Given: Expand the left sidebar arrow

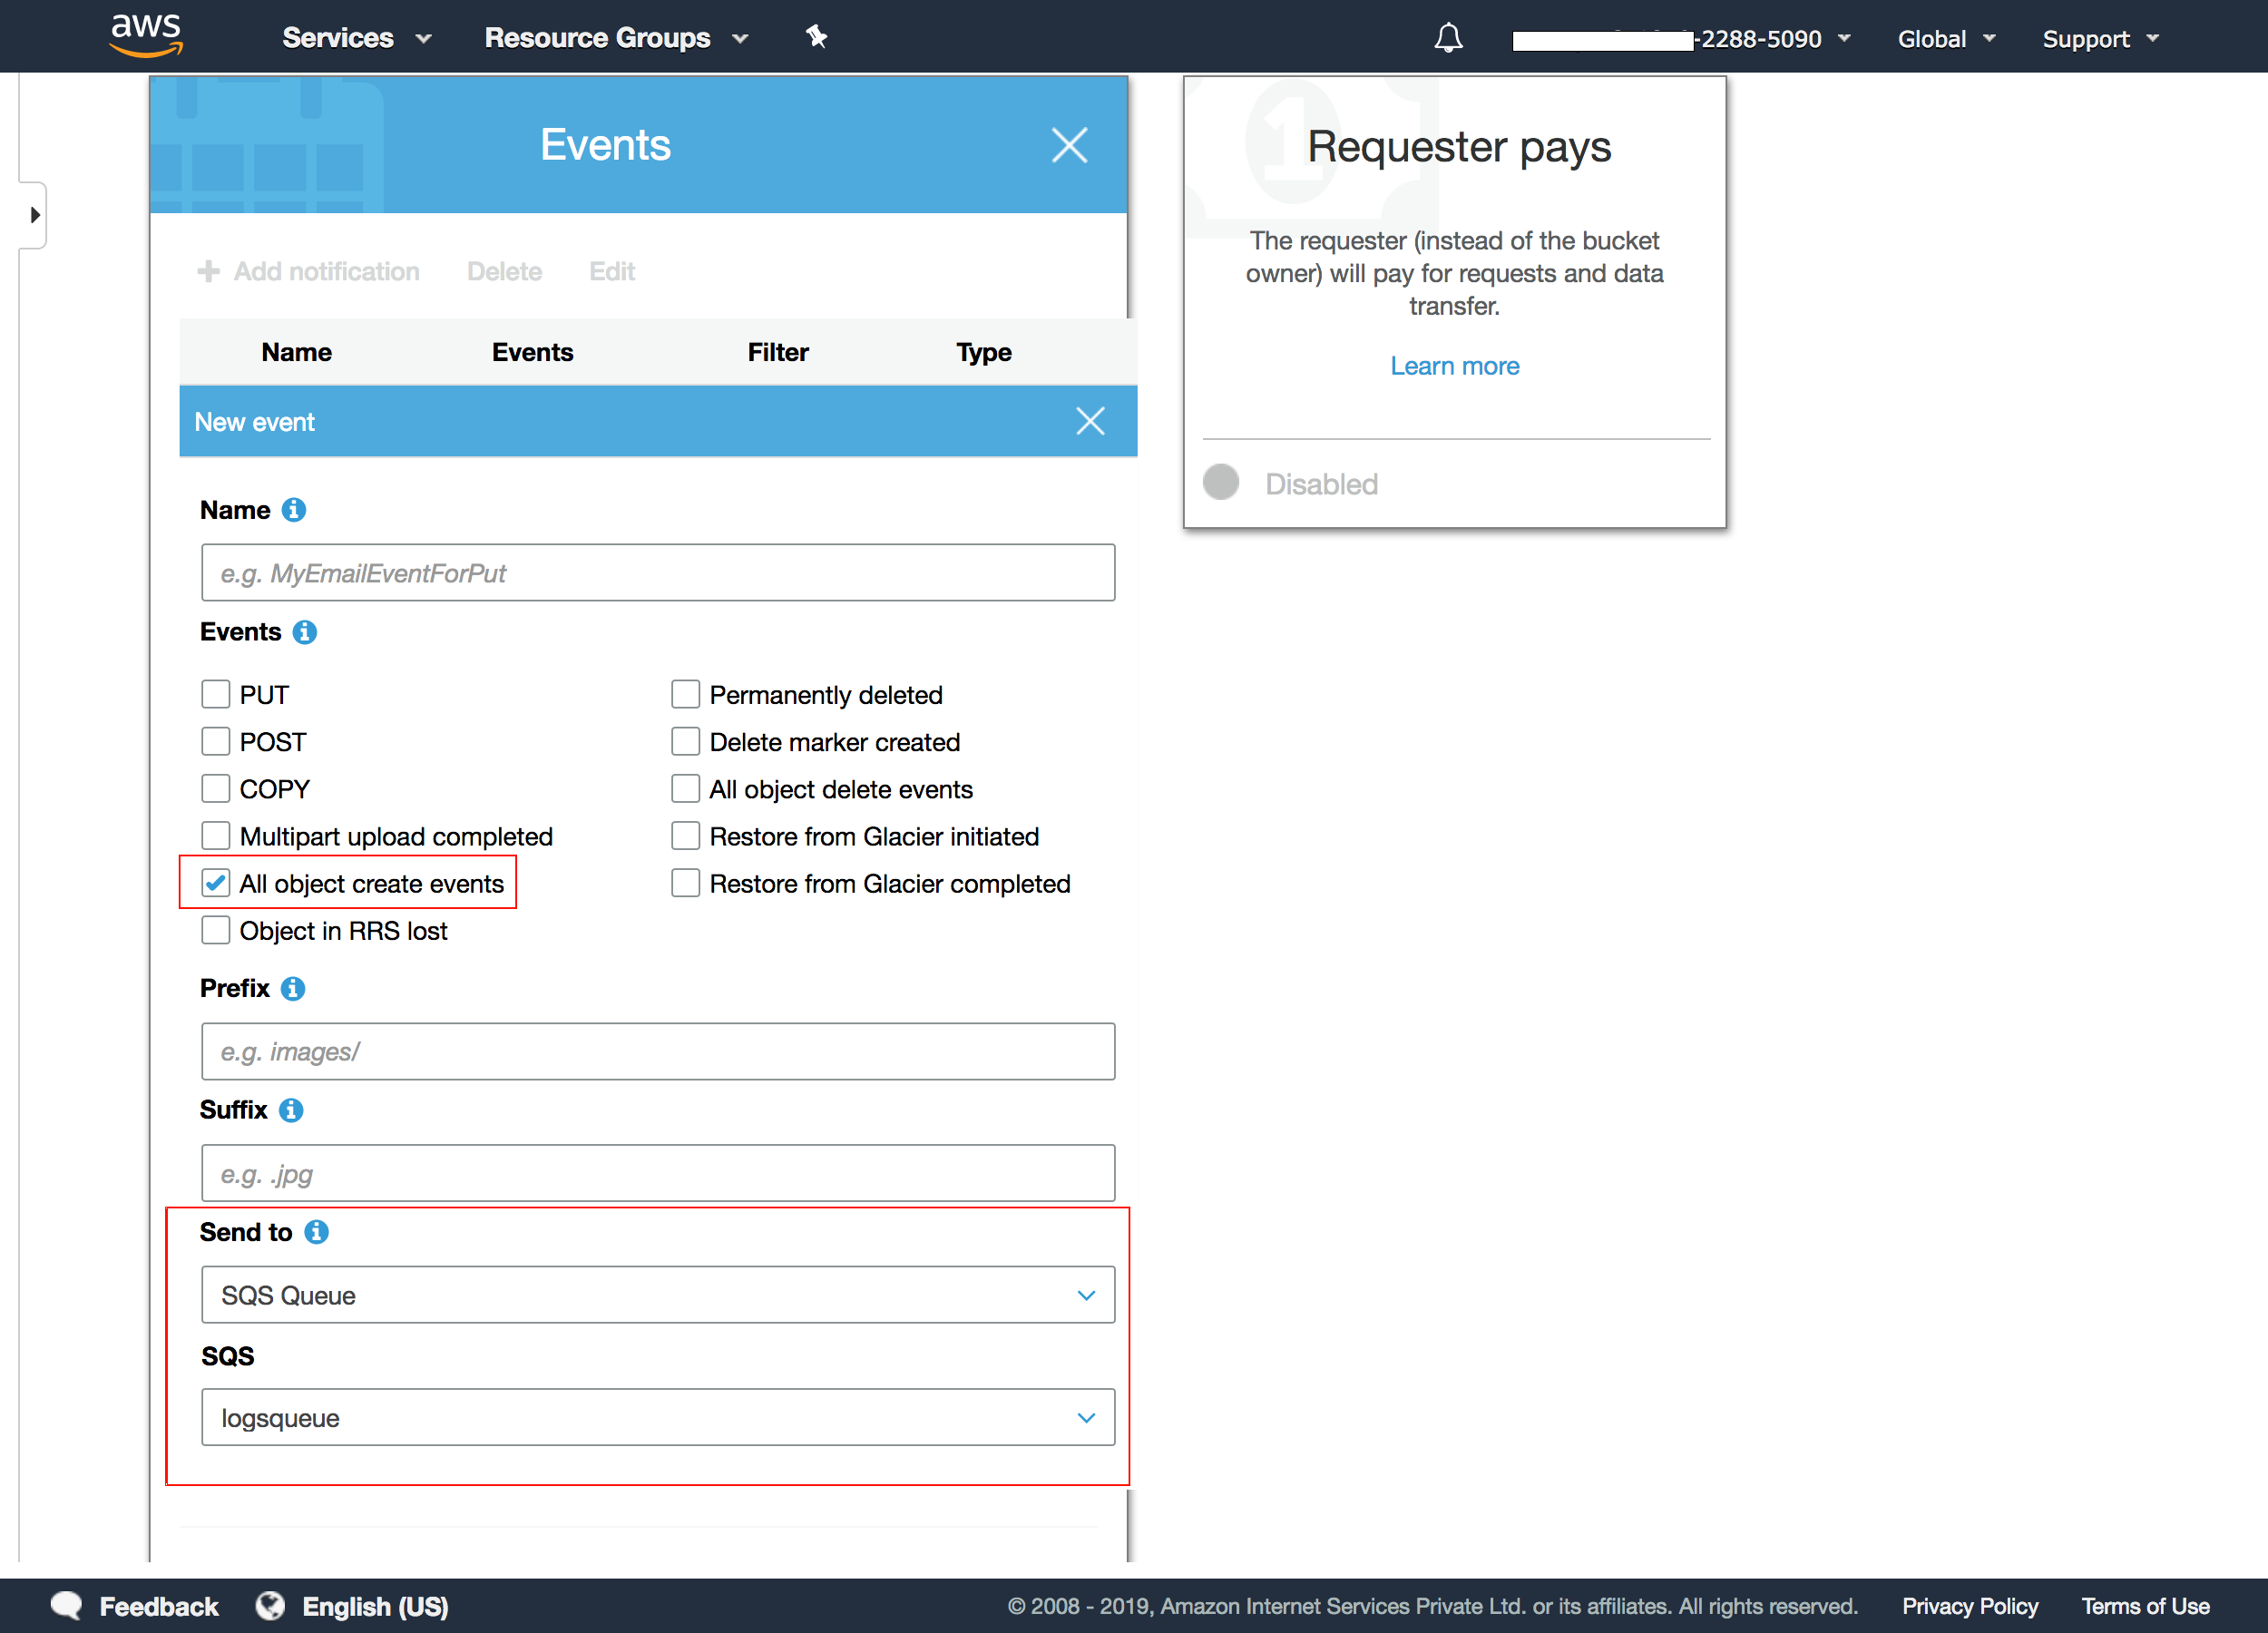Looking at the screenshot, I should [x=35, y=215].
